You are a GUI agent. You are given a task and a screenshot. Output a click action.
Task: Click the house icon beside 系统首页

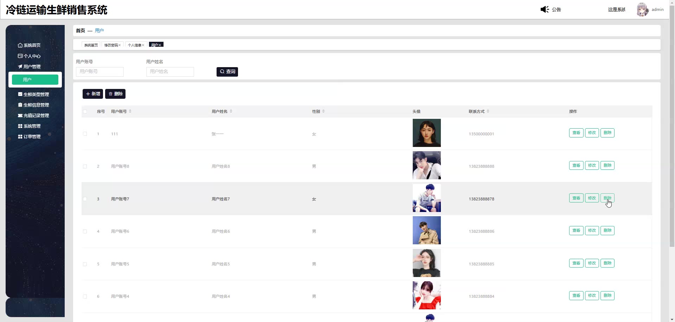point(20,45)
